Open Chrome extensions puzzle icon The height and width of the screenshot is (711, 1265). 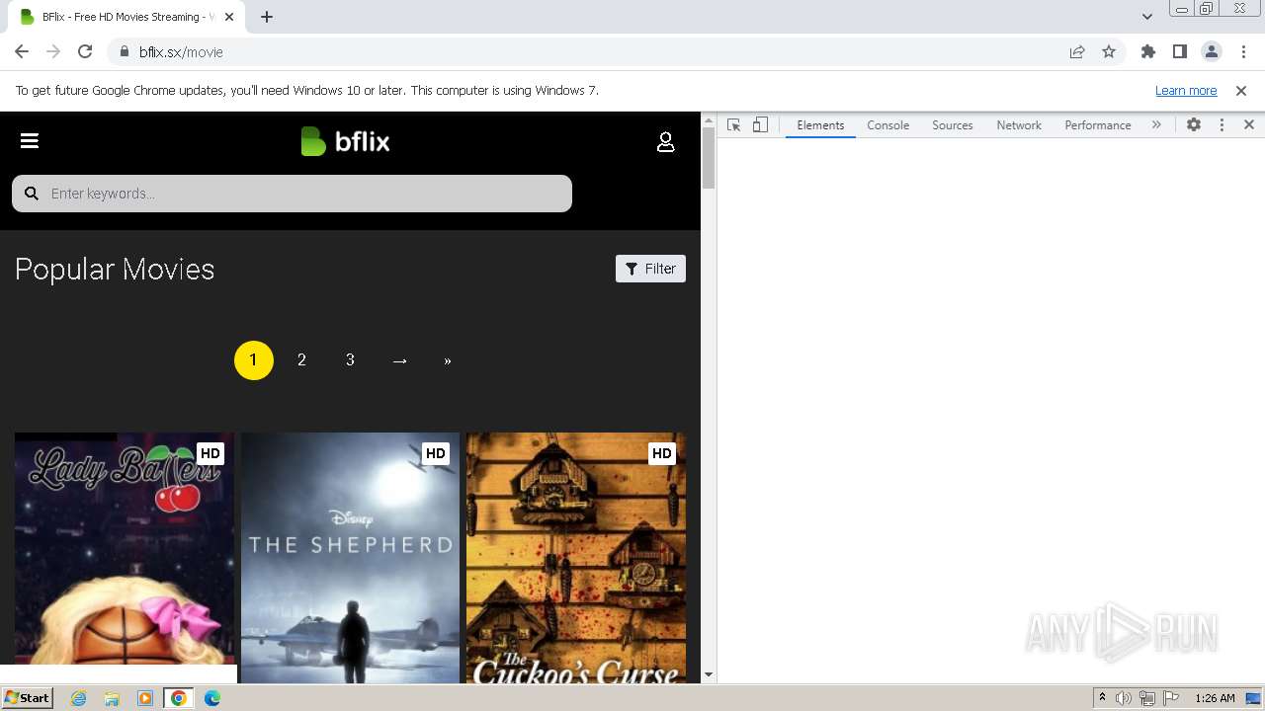tap(1147, 52)
